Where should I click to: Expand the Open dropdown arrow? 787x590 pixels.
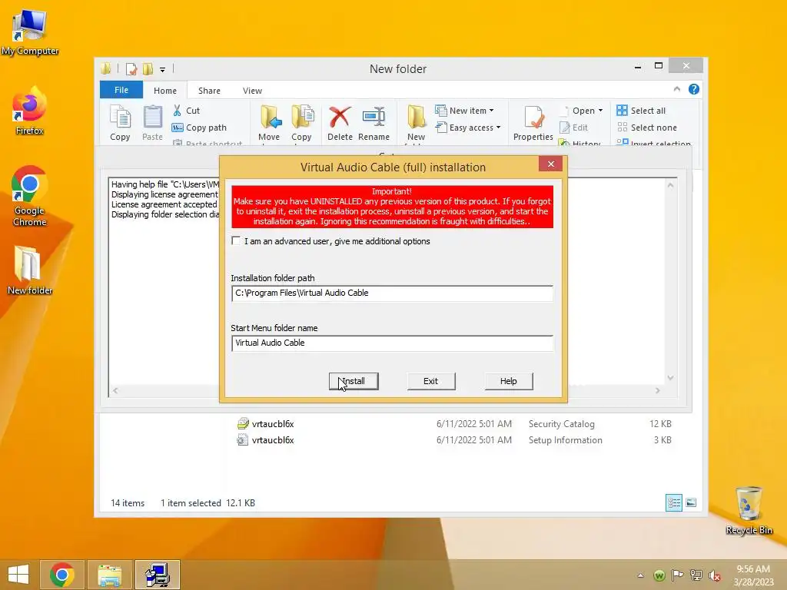click(600, 111)
